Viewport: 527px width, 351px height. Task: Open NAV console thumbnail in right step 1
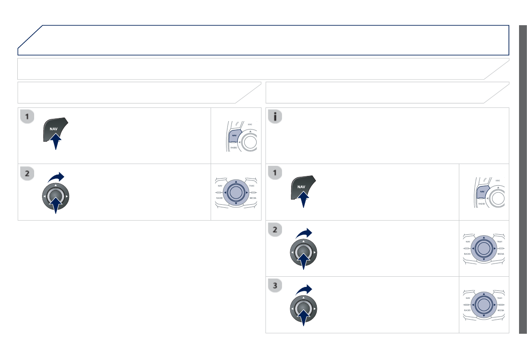click(x=484, y=192)
